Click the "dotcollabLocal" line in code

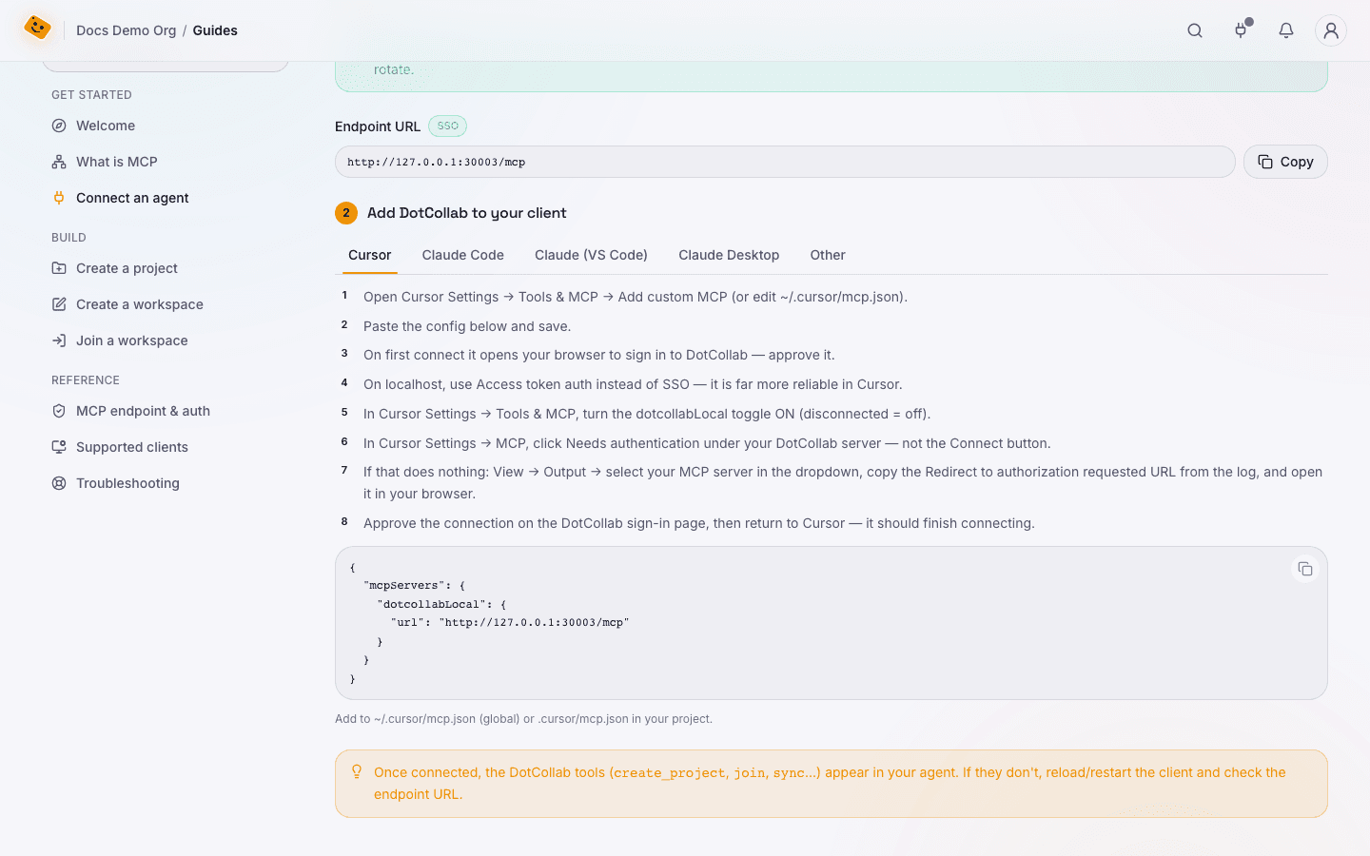click(441, 604)
